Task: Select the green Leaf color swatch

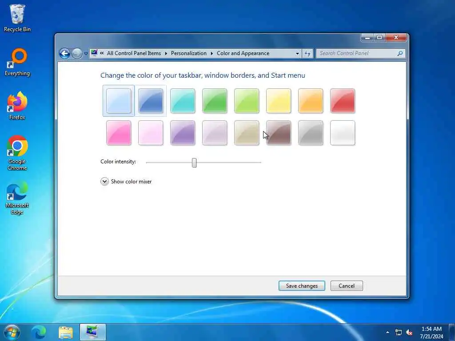Action: coord(215,101)
